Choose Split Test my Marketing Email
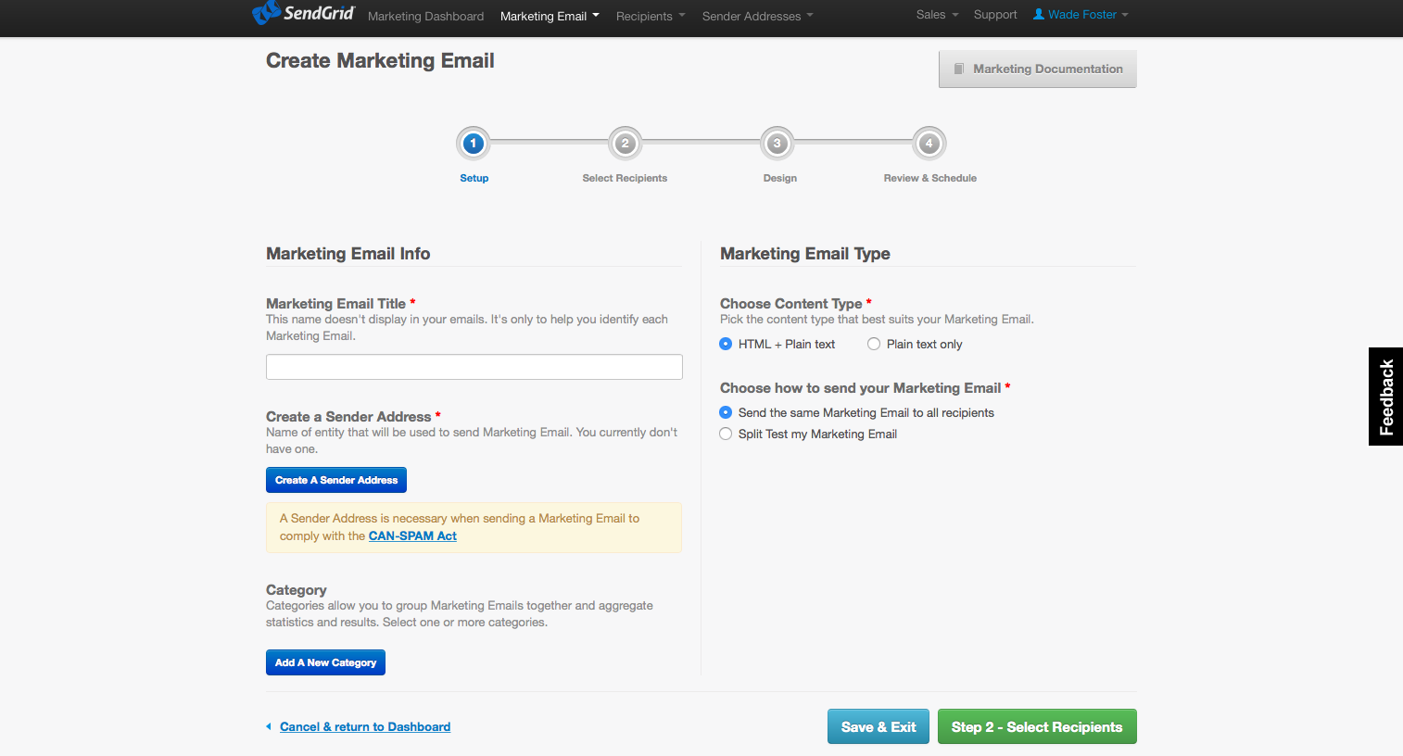This screenshot has height=756, width=1403. point(726,434)
